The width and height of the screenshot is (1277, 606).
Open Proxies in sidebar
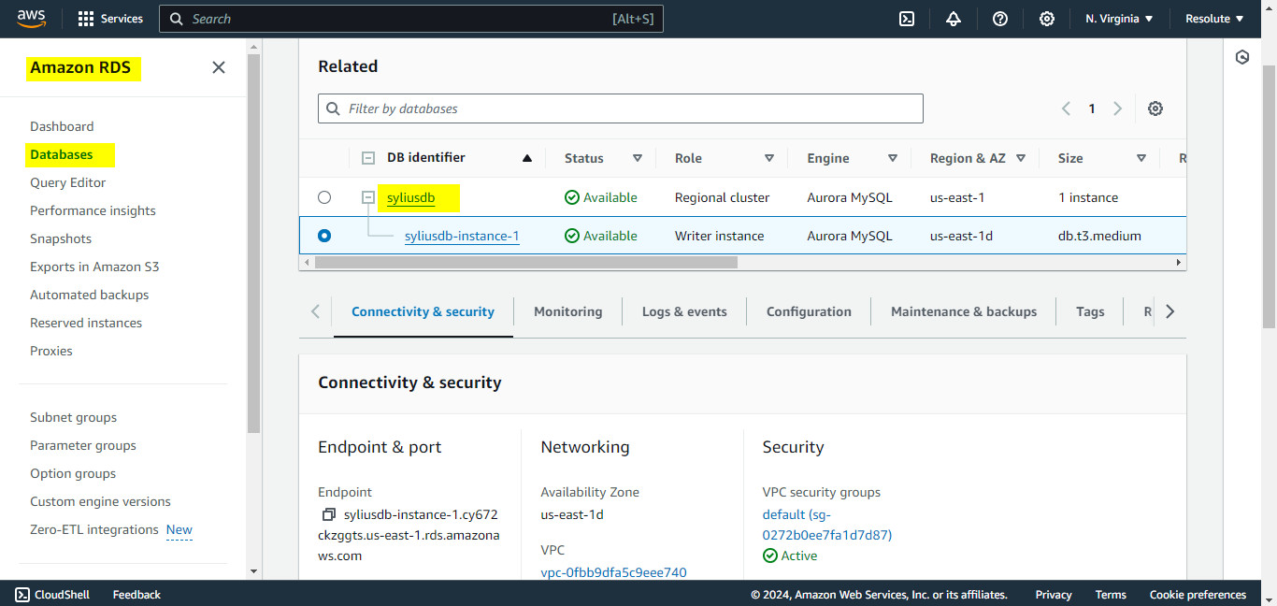[x=51, y=351]
